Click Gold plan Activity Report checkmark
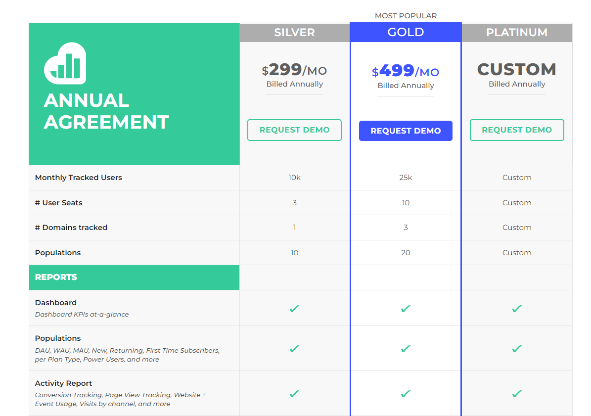This screenshot has width=591, height=416. (406, 394)
